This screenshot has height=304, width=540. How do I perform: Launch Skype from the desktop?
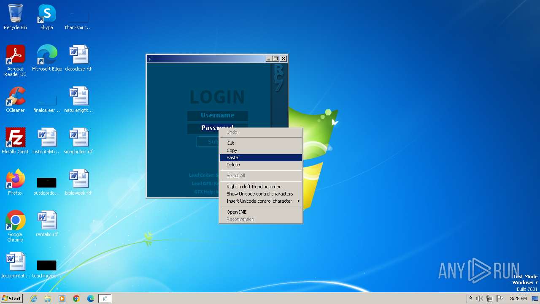tap(47, 17)
